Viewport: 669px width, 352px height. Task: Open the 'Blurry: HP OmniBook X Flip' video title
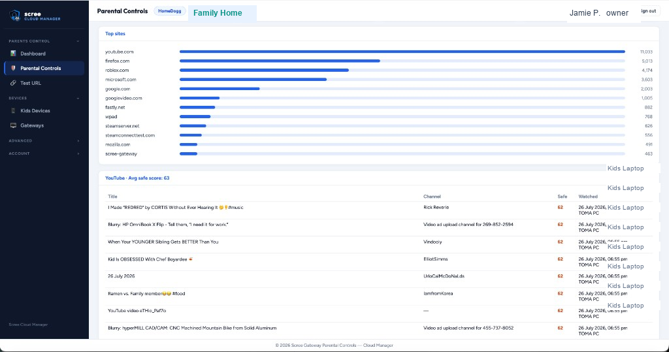click(x=168, y=225)
